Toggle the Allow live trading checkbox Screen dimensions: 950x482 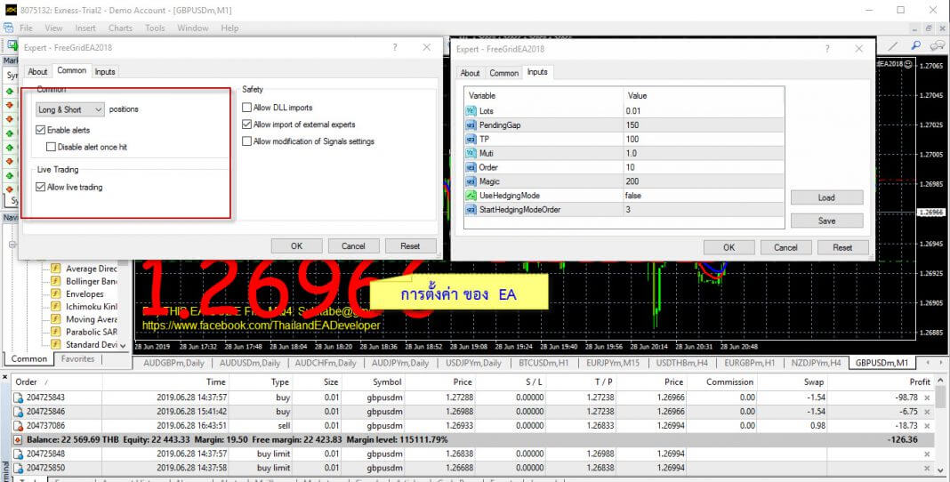(41, 188)
